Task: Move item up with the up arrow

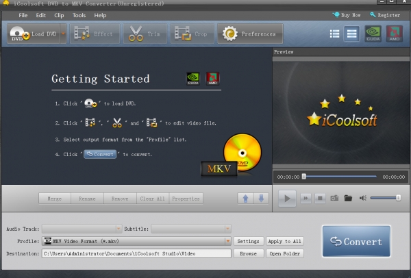Action: [245, 199]
